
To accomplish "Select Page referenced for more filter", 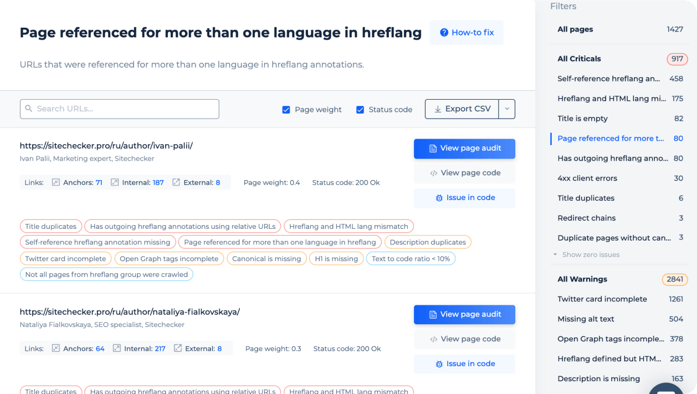I will 620,139.
